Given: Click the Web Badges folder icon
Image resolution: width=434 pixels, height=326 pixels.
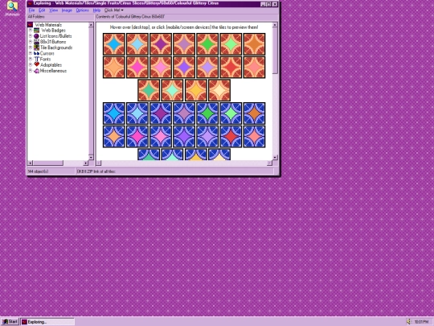Looking at the screenshot, I should click(36, 31).
